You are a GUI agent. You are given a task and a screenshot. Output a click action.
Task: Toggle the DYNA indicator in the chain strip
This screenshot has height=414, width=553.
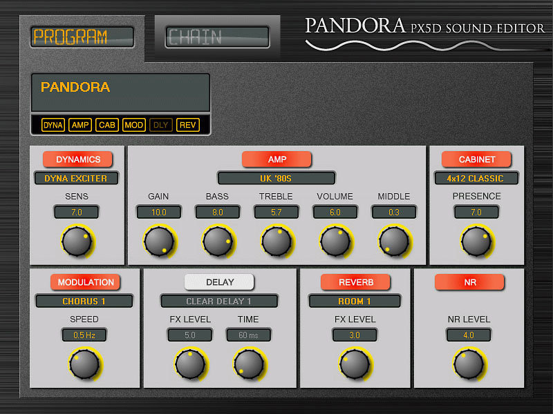(x=53, y=125)
